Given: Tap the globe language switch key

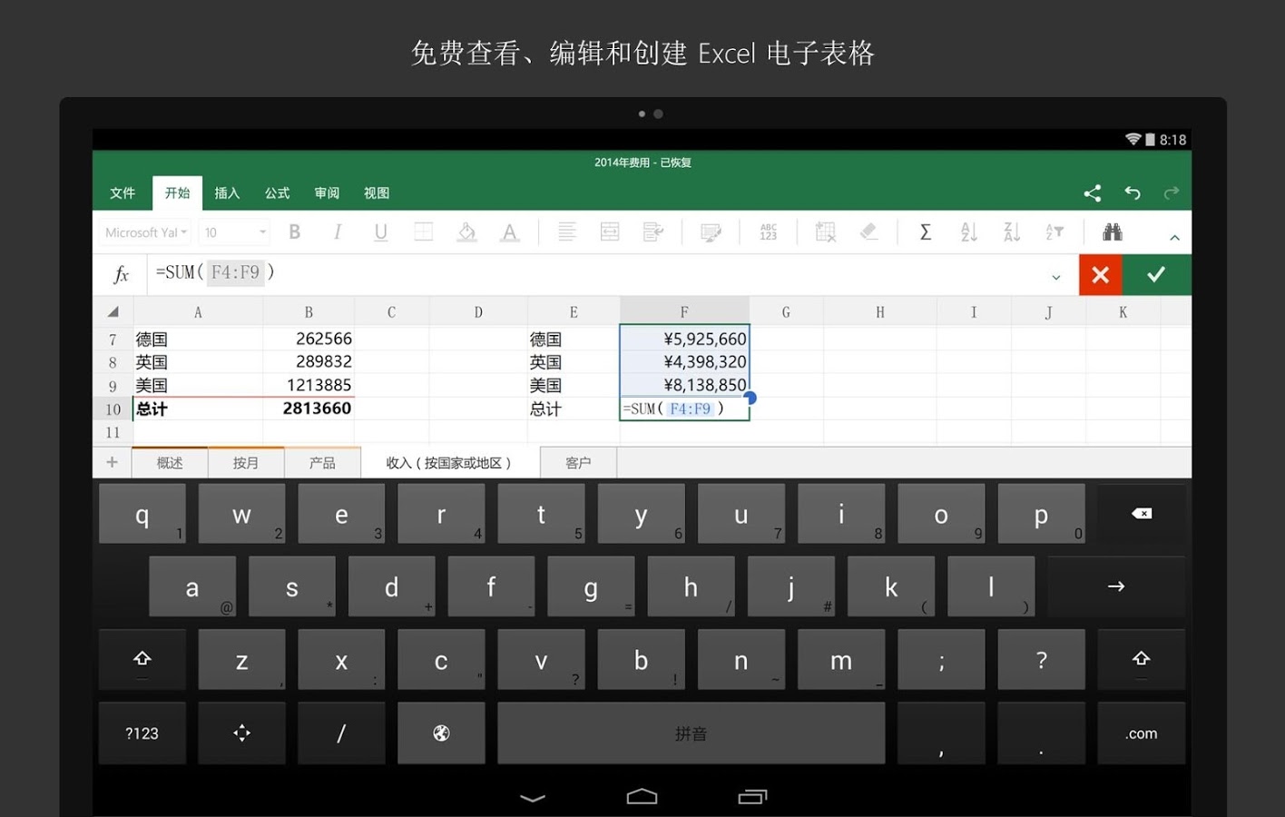Looking at the screenshot, I should (441, 733).
